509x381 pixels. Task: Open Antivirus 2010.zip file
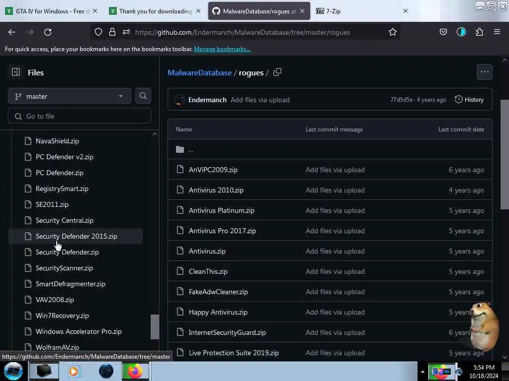click(x=216, y=190)
